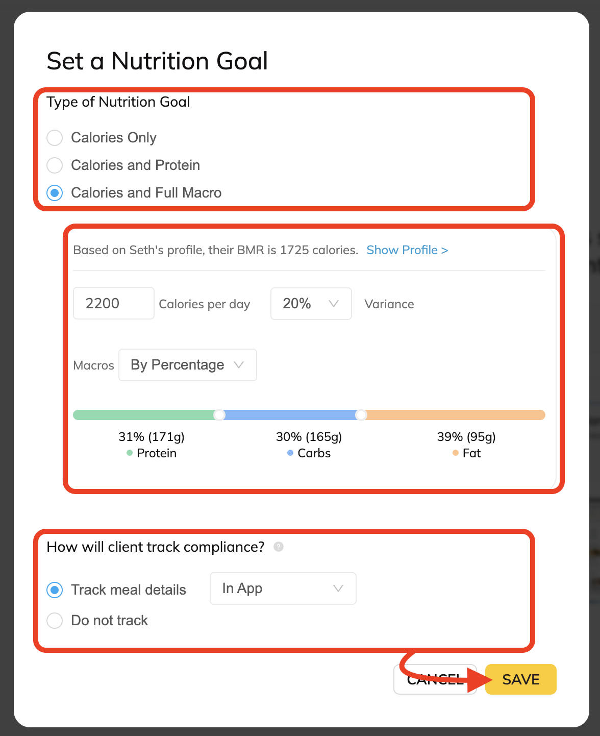Click the help icon beside compliance question
This screenshot has height=736, width=600.
[x=279, y=547]
